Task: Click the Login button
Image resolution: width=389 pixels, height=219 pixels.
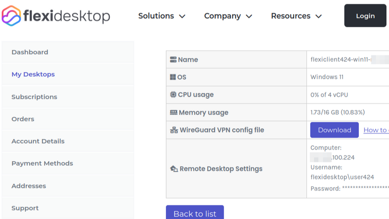Action: pyautogui.click(x=365, y=16)
